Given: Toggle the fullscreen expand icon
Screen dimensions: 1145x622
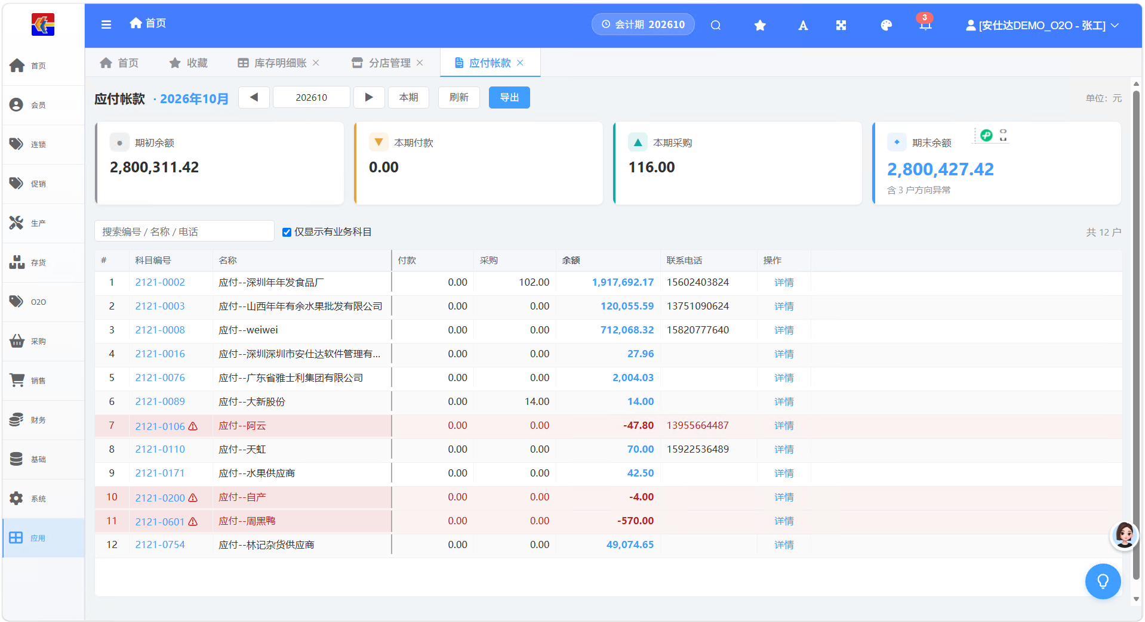Looking at the screenshot, I should click(x=841, y=25).
